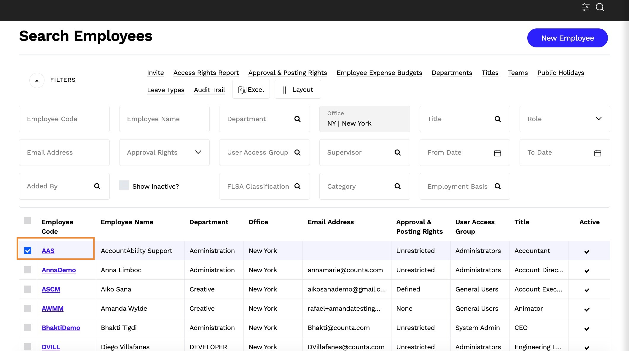Click the FLSA Classification lookup icon
This screenshot has height=351, width=629.
tap(297, 186)
